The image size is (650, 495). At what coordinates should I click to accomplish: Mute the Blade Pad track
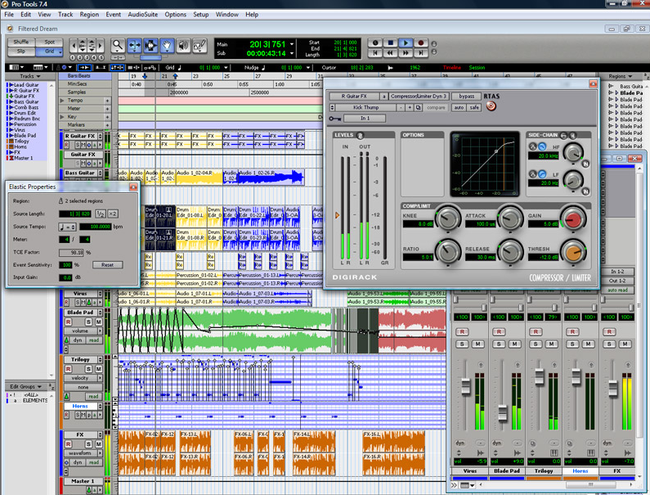(x=99, y=322)
